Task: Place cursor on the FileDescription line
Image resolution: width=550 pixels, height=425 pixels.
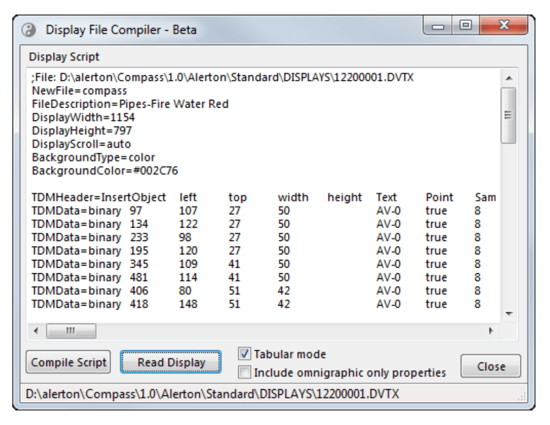Action: (x=130, y=104)
